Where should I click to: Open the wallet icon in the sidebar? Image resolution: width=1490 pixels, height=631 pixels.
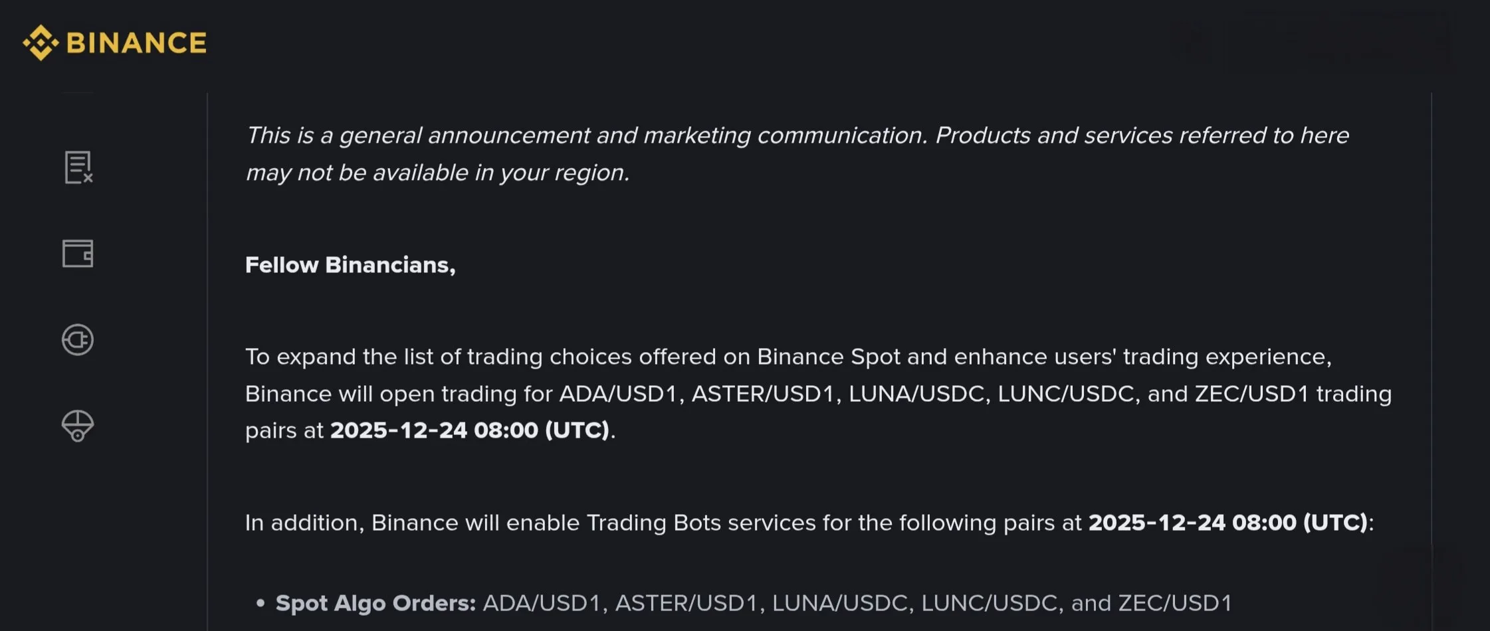(78, 254)
